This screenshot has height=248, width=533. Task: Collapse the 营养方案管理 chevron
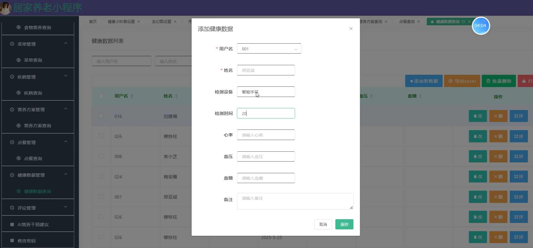click(x=66, y=109)
